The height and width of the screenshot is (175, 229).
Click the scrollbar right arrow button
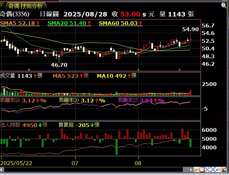(191, 170)
